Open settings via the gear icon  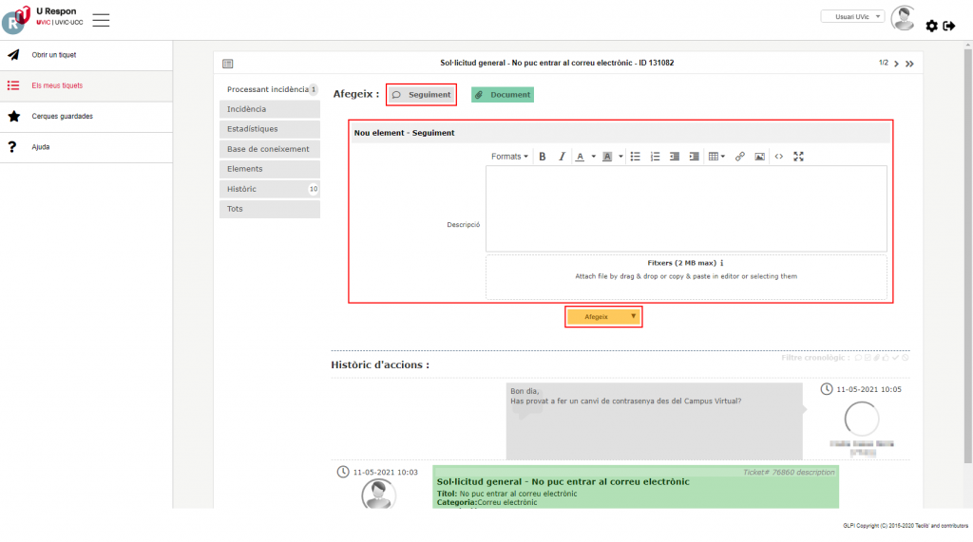pyautogui.click(x=931, y=26)
